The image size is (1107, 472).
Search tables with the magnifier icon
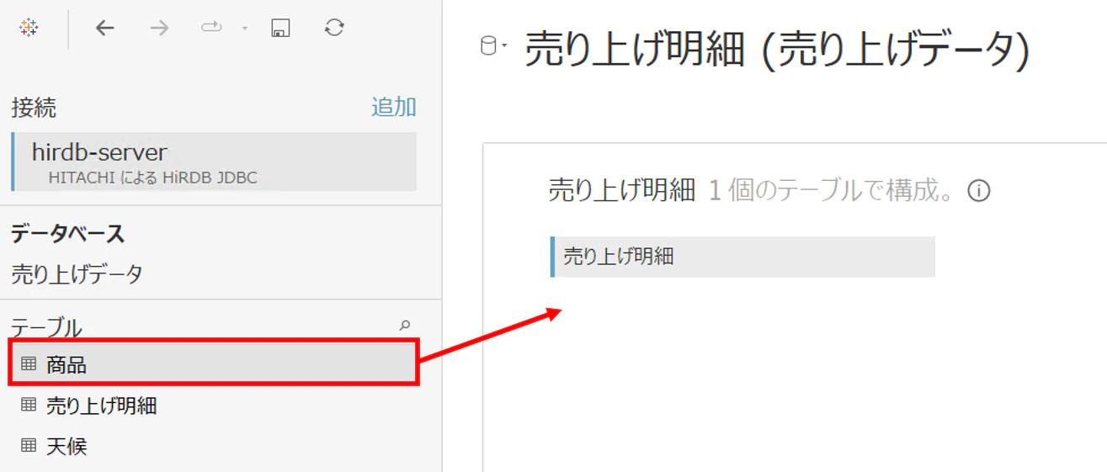(405, 326)
